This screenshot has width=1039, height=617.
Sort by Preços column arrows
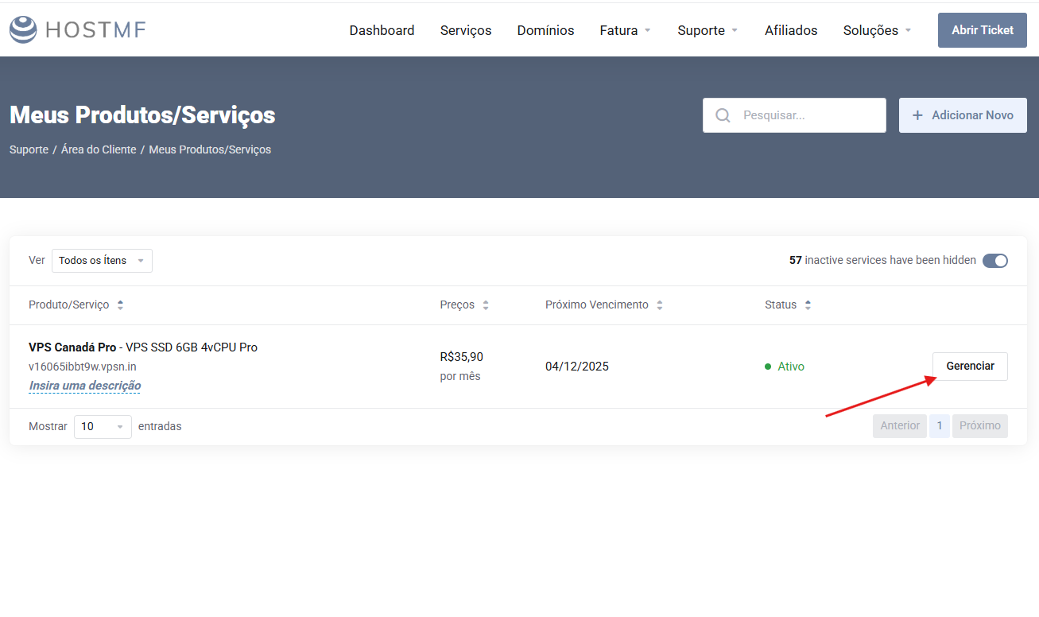click(486, 305)
